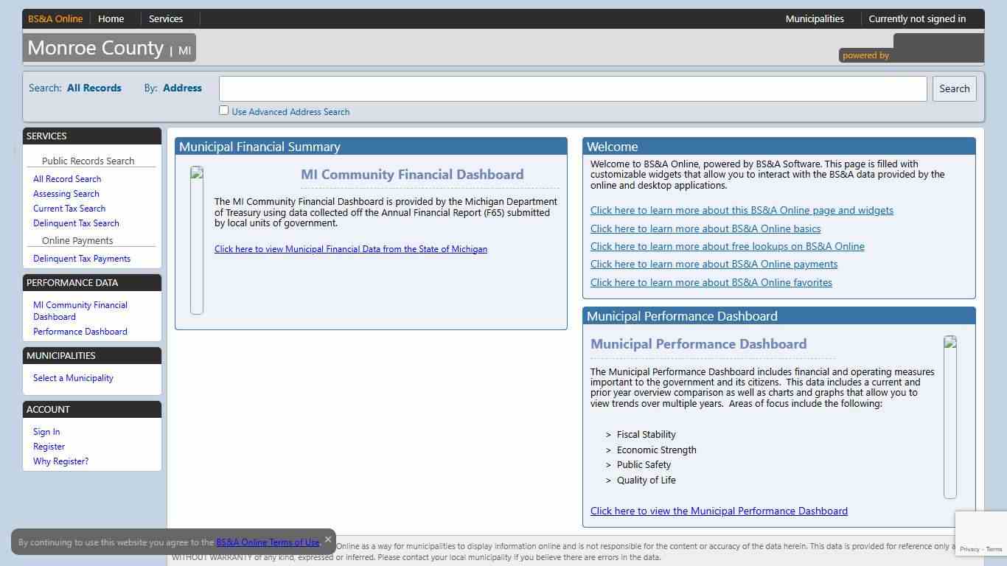Screen dimensions: 1007x566
Task: Open Delinquent Tax Payments
Action: (82, 258)
